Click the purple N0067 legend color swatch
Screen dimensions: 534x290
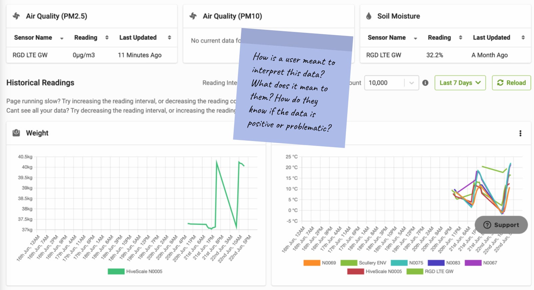pos(473,263)
